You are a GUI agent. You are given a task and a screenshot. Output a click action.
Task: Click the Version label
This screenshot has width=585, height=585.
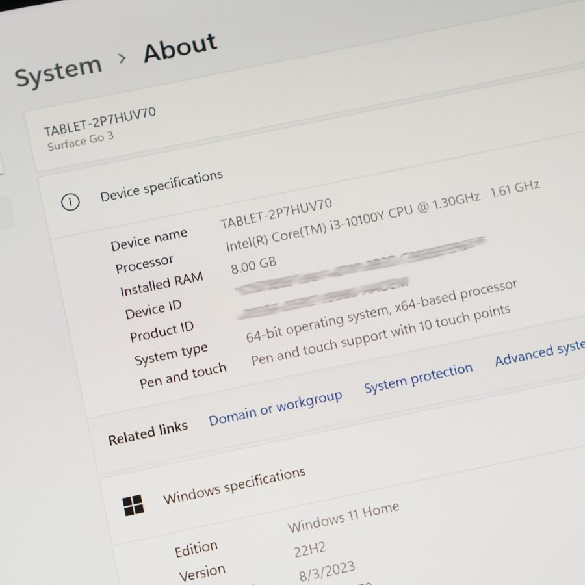point(202,573)
